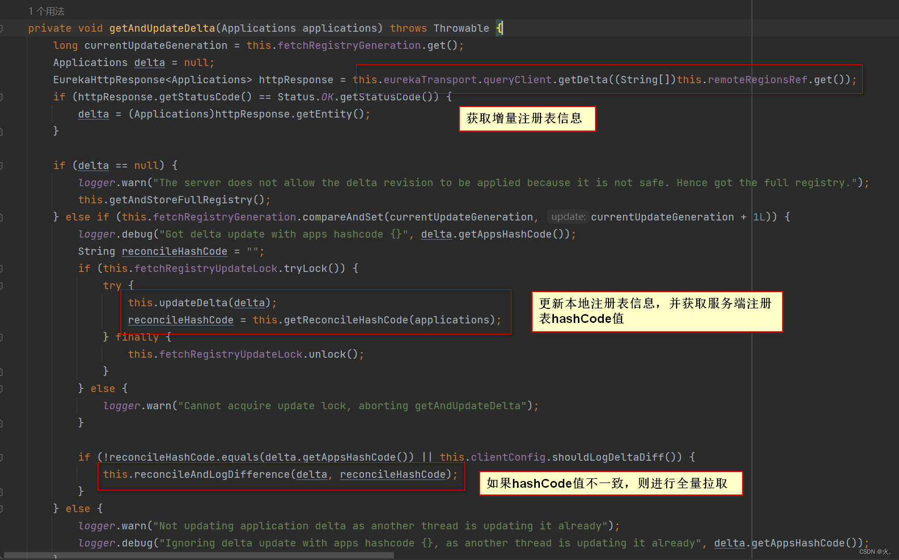Click 'logger' on the 'Cannot acquire update lock' line
The height and width of the screenshot is (560, 899).
point(122,406)
